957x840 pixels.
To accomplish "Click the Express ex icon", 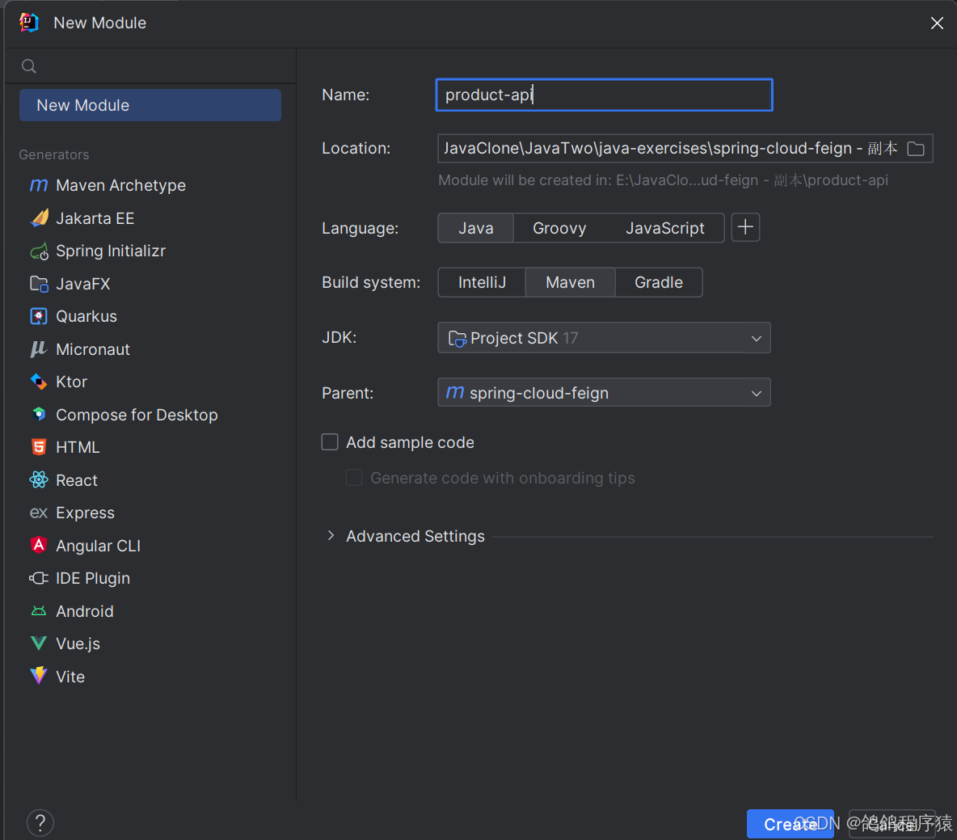I will click(39, 513).
